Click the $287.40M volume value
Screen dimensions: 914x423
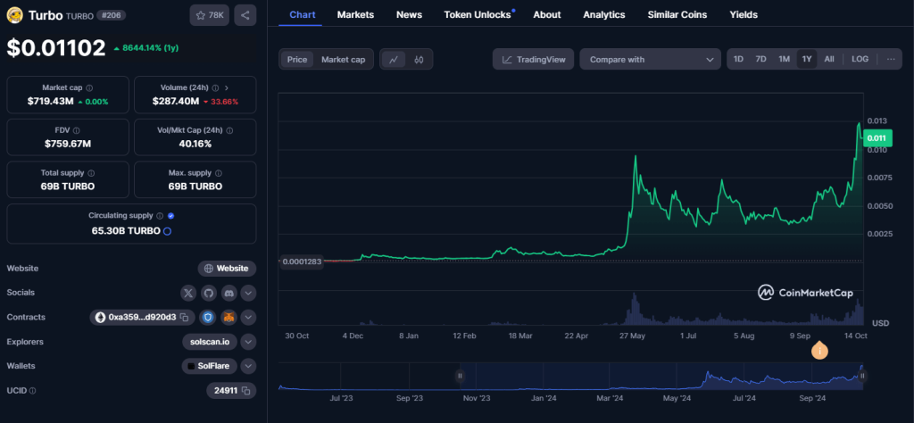click(176, 102)
